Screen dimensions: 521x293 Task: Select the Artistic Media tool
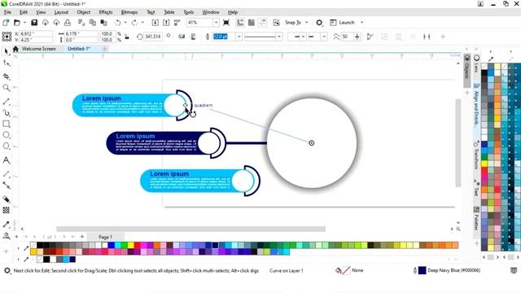coord(6,112)
